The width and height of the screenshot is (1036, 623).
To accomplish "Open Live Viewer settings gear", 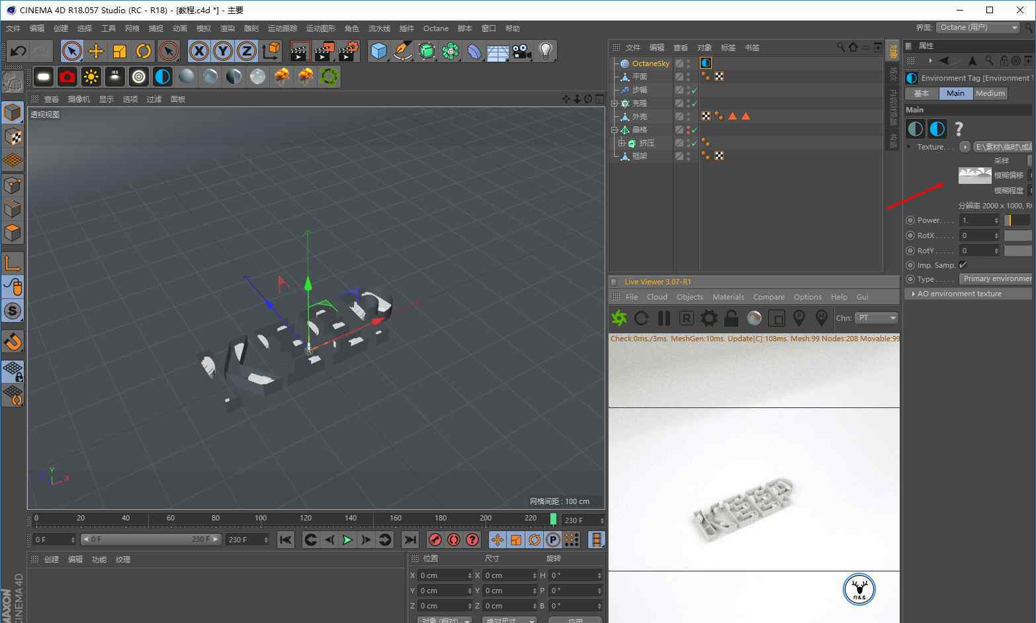I will (709, 318).
